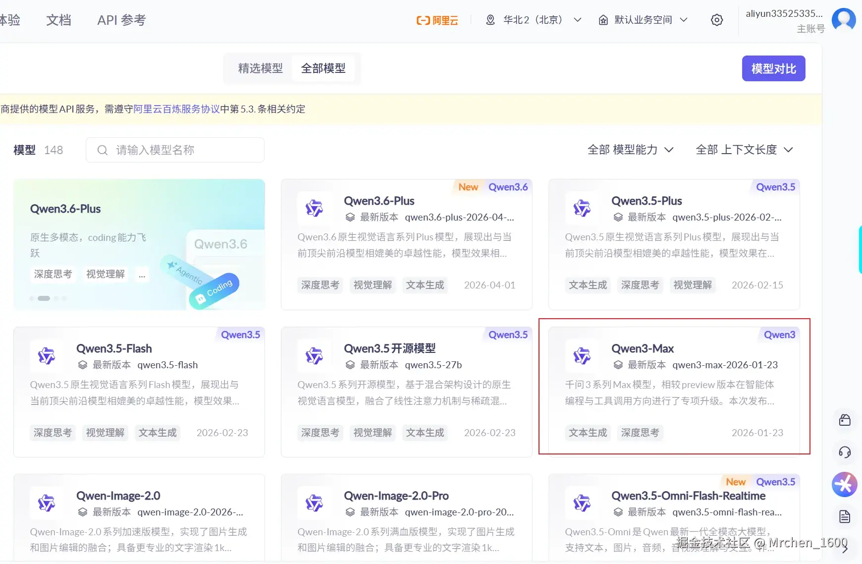Open the Qwen3.5-Flash card title
Viewport: 862px width, 564px height.
coord(114,348)
